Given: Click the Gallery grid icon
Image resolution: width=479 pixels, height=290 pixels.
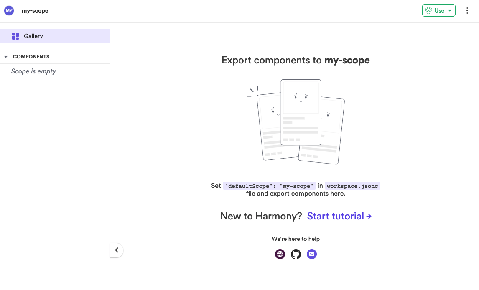Looking at the screenshot, I should [15, 36].
